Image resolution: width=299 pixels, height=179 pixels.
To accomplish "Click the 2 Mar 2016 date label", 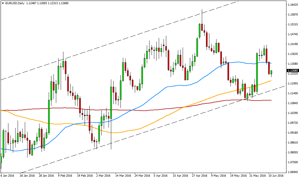I will 103,176.
